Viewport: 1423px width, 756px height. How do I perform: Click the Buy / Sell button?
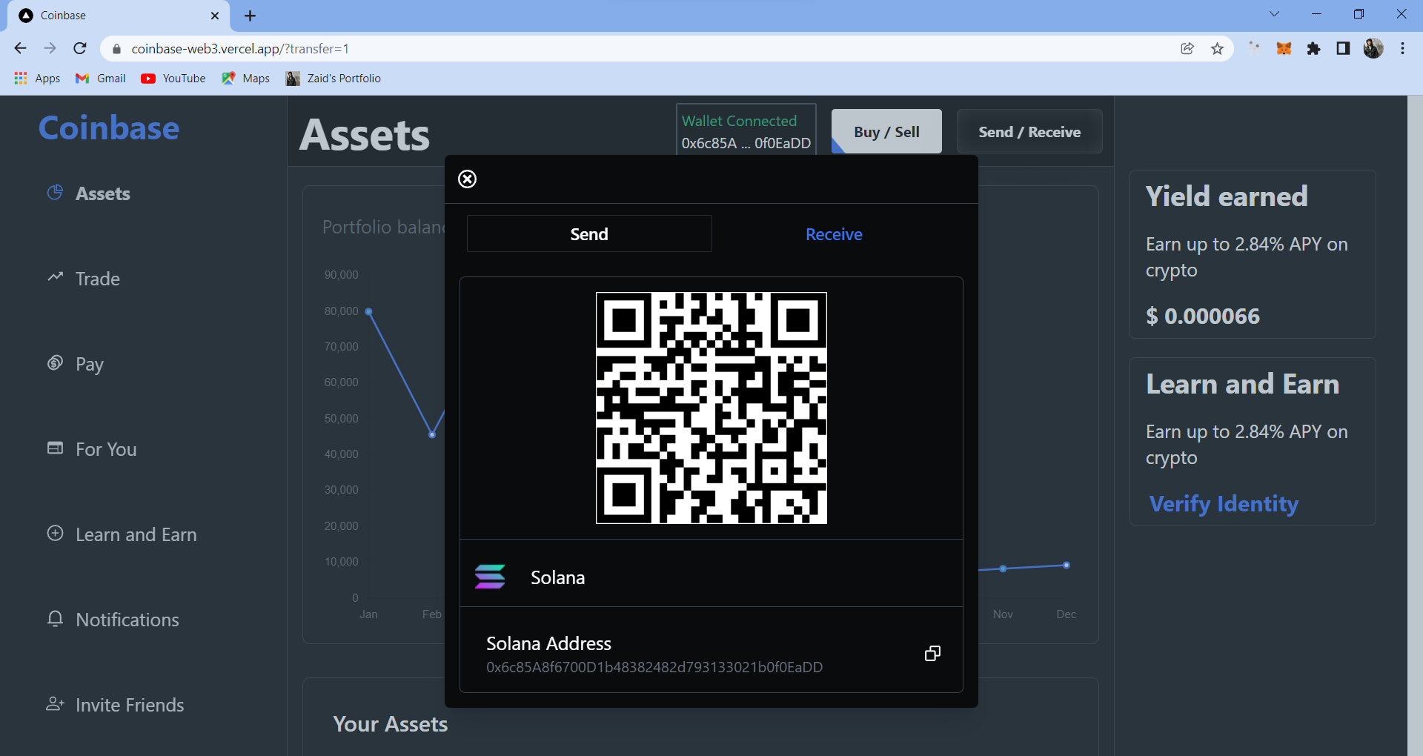(x=886, y=131)
